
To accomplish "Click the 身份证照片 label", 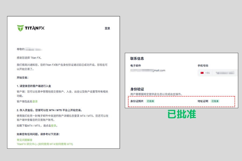I will pyautogui.click(x=137, y=101).
